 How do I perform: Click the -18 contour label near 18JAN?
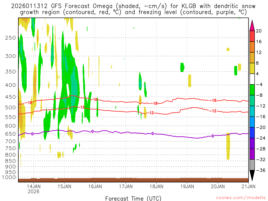point(154,103)
